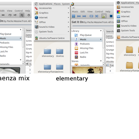Expand the Sound & Video submenu arrow in the elementary panel

pos(68,27)
